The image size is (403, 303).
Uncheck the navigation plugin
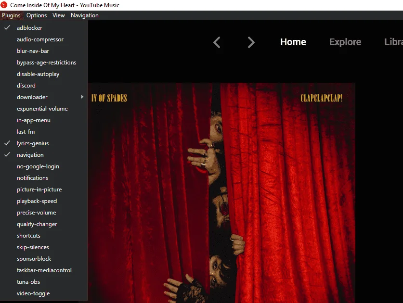pyautogui.click(x=44, y=155)
